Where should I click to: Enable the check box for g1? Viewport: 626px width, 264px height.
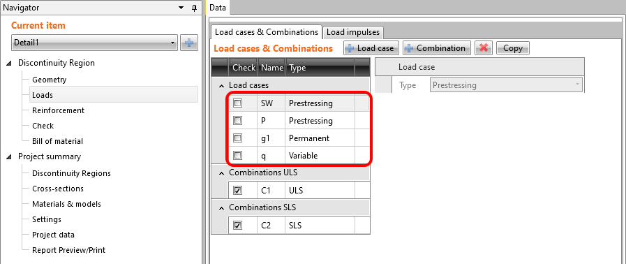coord(237,138)
